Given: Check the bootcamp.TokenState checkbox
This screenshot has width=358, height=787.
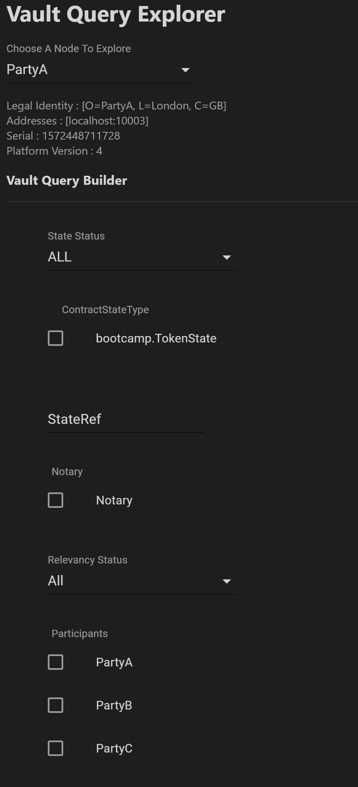Looking at the screenshot, I should [56, 338].
